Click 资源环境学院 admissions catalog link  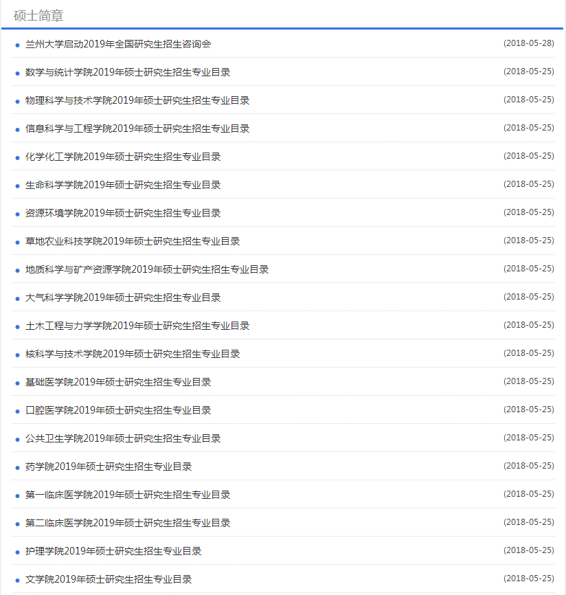click(x=123, y=213)
